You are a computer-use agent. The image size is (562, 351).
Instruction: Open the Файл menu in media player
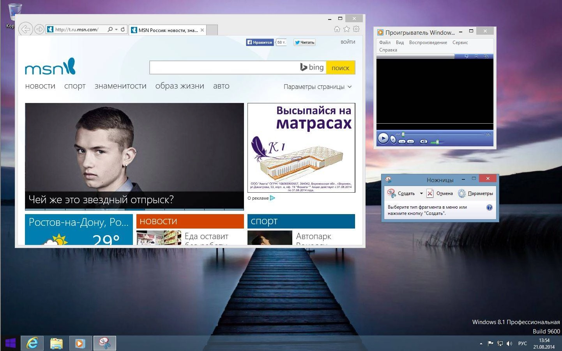(x=385, y=43)
